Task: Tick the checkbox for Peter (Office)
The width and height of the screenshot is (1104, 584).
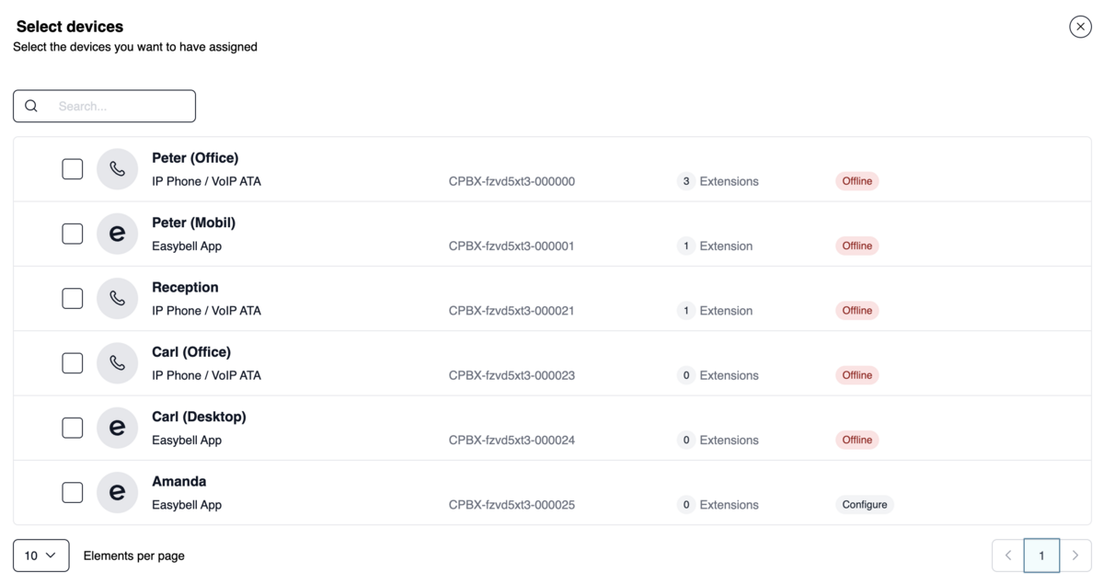Action: (73, 169)
